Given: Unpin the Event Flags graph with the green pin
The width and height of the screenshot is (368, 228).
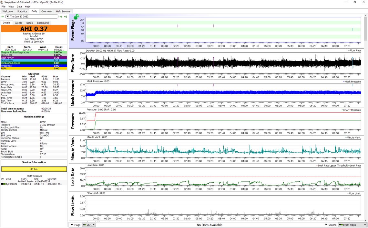Looking at the screenshot, I should (76, 17).
